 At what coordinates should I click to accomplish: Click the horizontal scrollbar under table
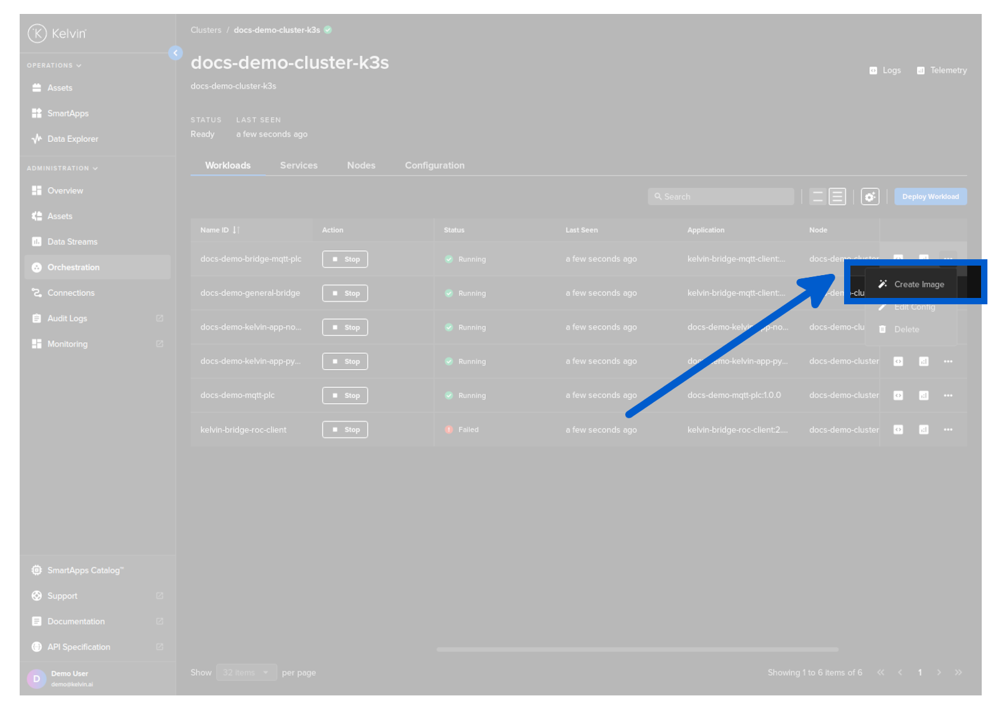(637, 649)
